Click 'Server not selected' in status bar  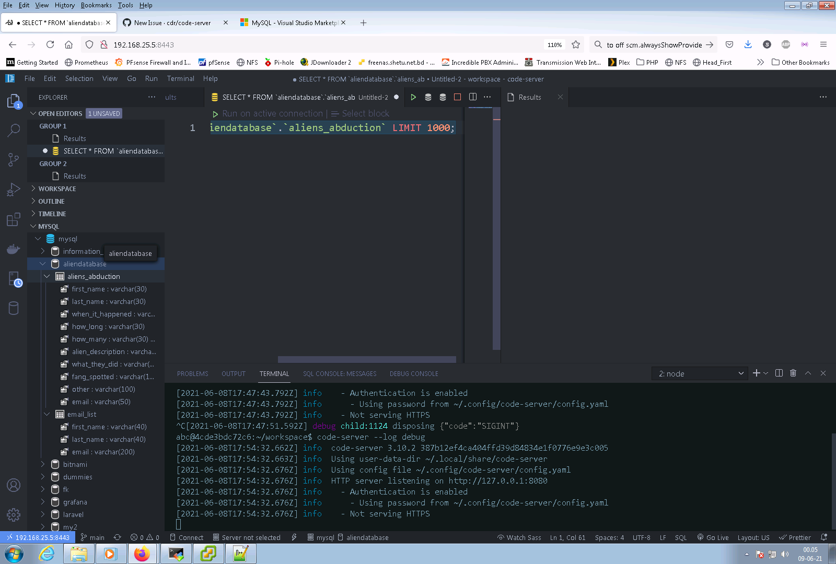247,537
